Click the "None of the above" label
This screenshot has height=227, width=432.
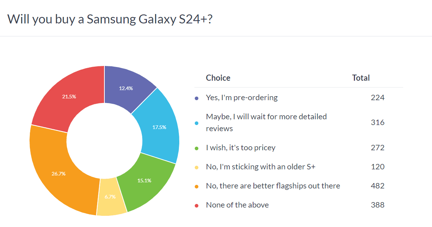(237, 205)
